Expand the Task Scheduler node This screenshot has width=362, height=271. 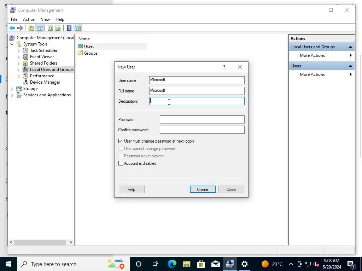(x=18, y=50)
